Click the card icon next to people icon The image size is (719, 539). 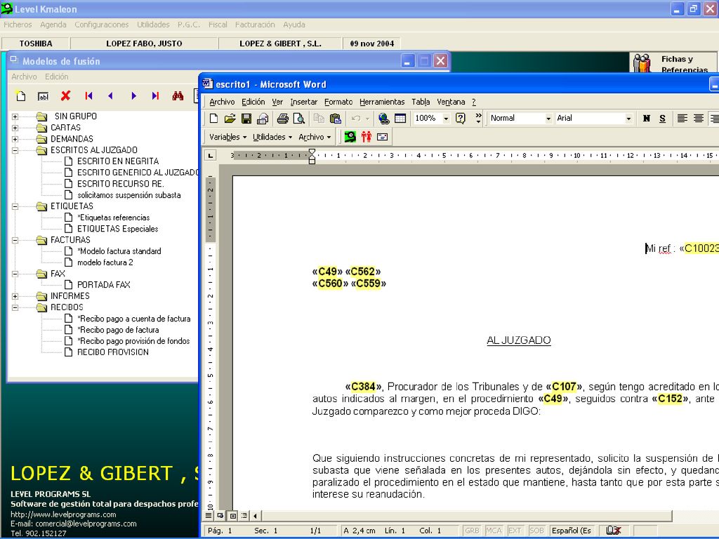tap(383, 137)
